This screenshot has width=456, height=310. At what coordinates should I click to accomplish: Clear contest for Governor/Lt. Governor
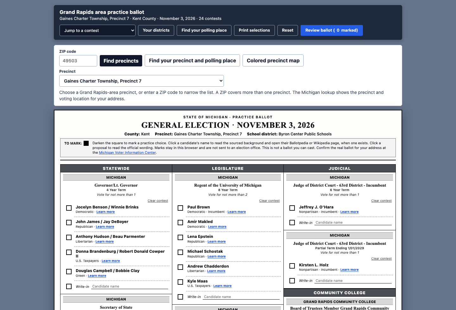pos(158,201)
